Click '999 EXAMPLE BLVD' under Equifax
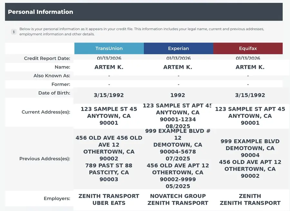Image resolution: width=290 pixels, height=211 pixels. point(250,141)
